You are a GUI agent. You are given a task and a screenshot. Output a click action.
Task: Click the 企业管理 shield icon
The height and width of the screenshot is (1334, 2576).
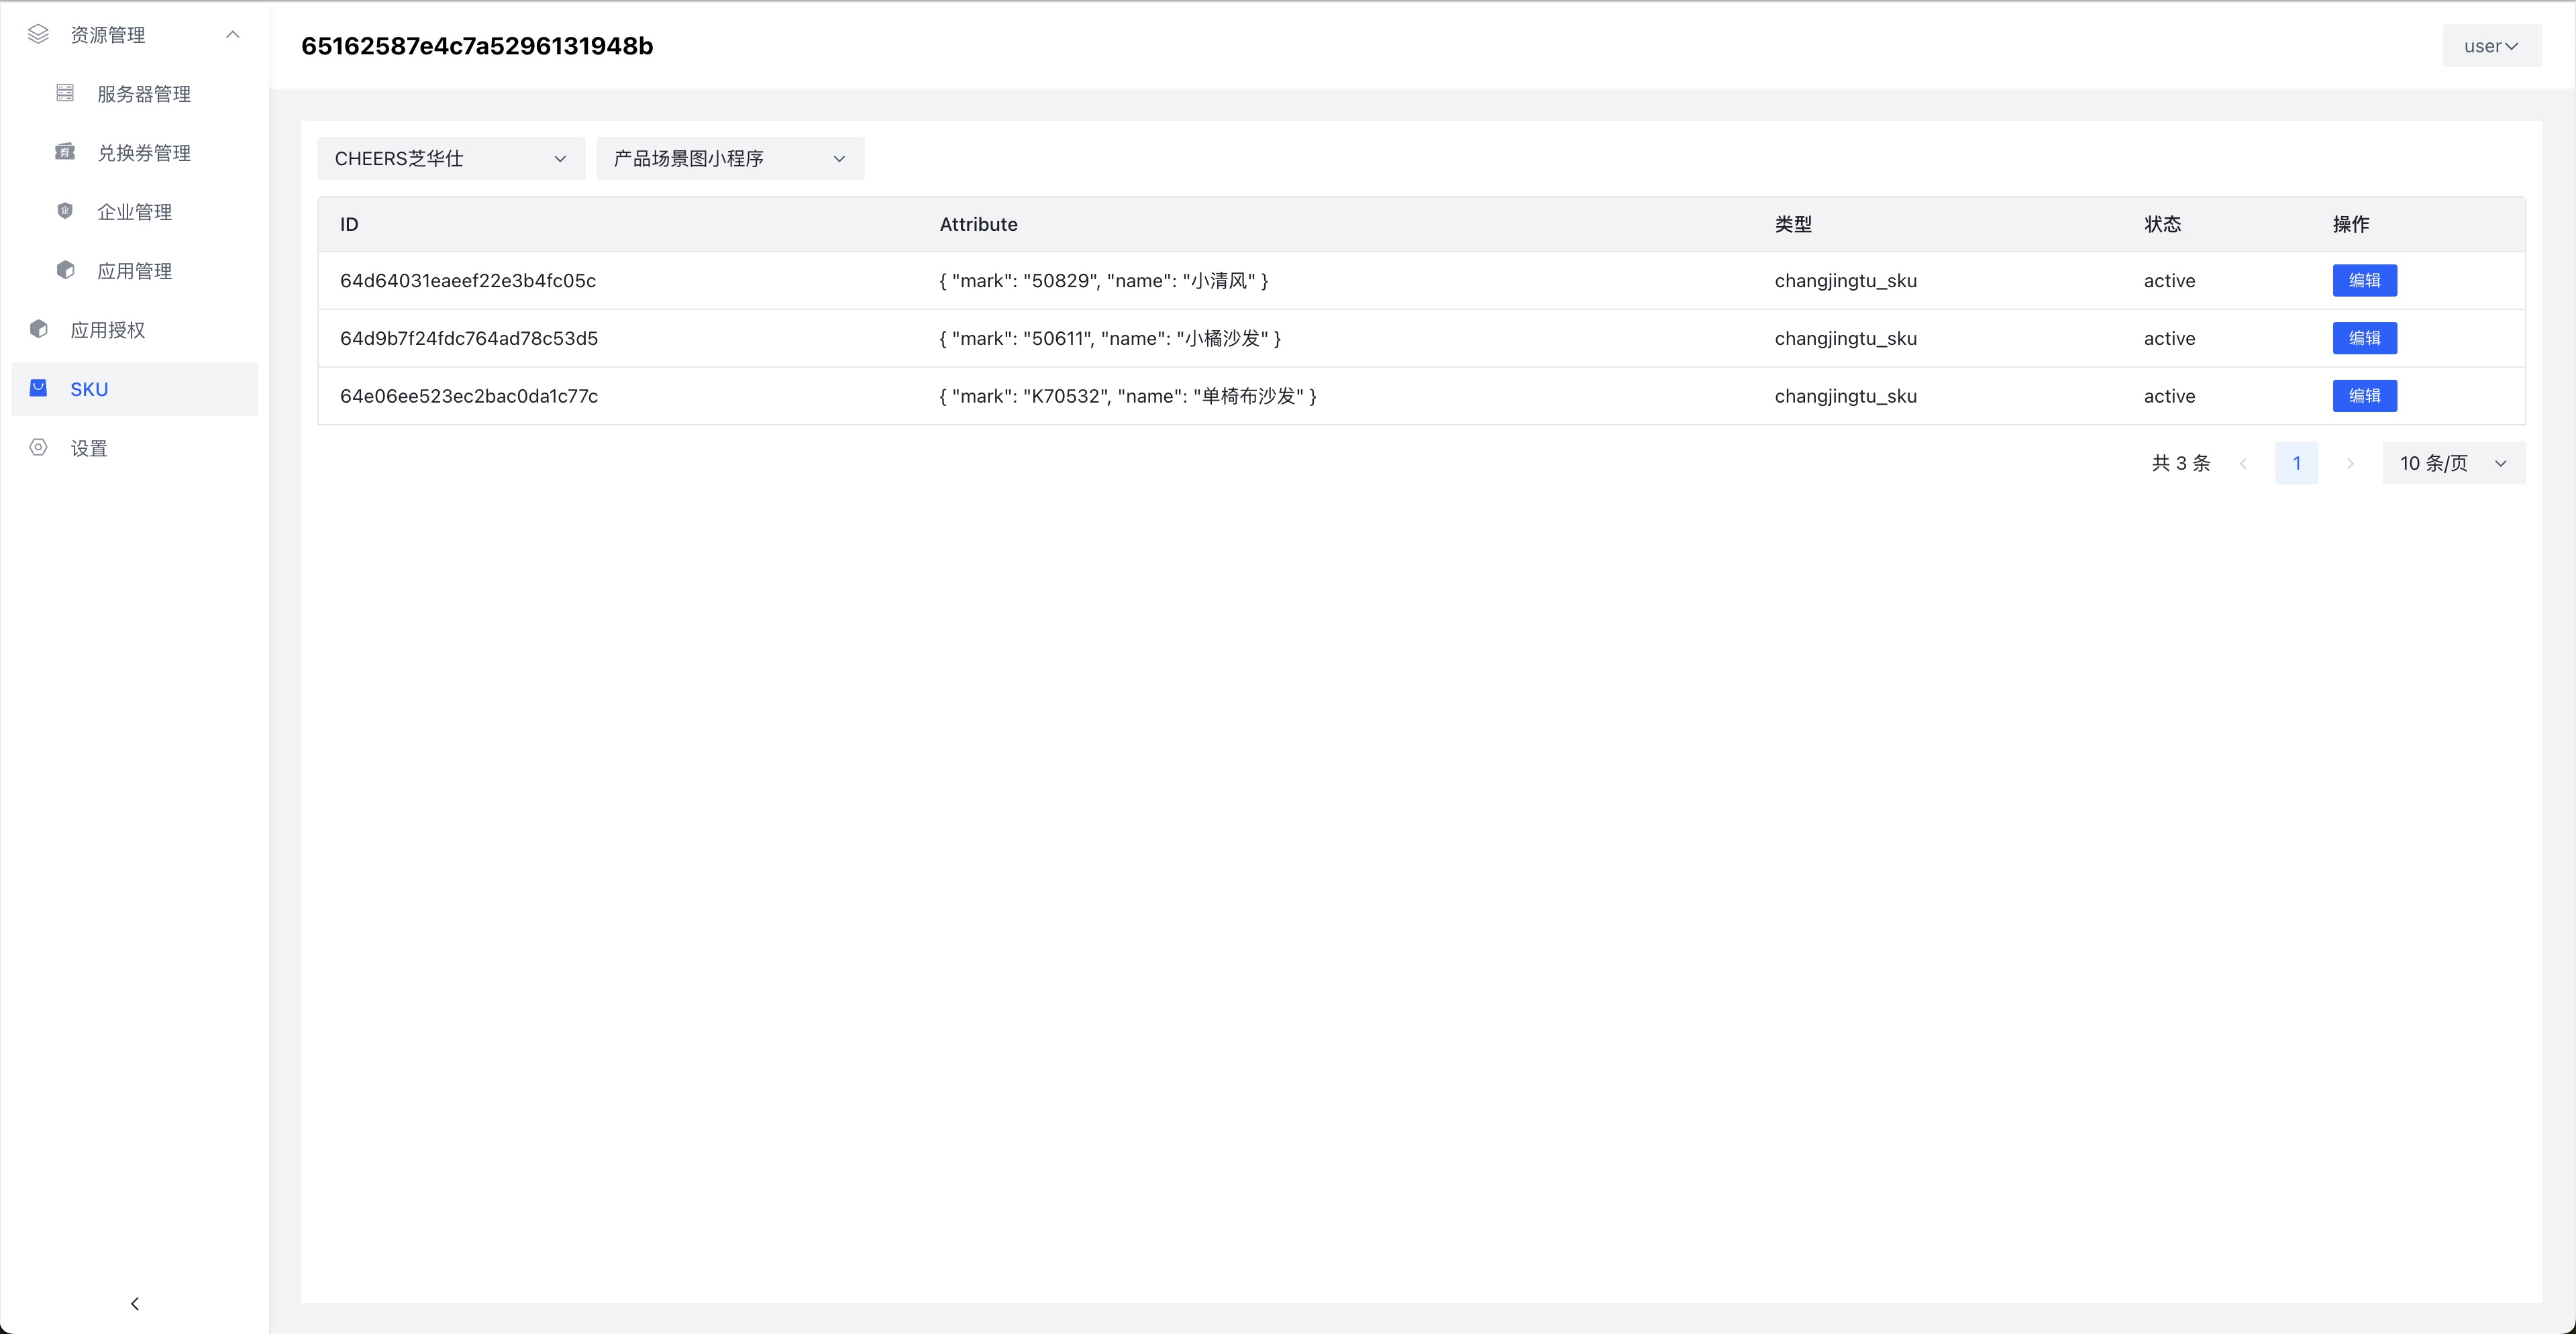(x=65, y=211)
